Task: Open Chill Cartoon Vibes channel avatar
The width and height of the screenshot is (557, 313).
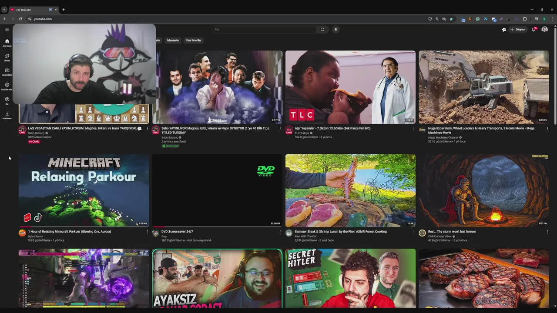Action: tap(422, 233)
